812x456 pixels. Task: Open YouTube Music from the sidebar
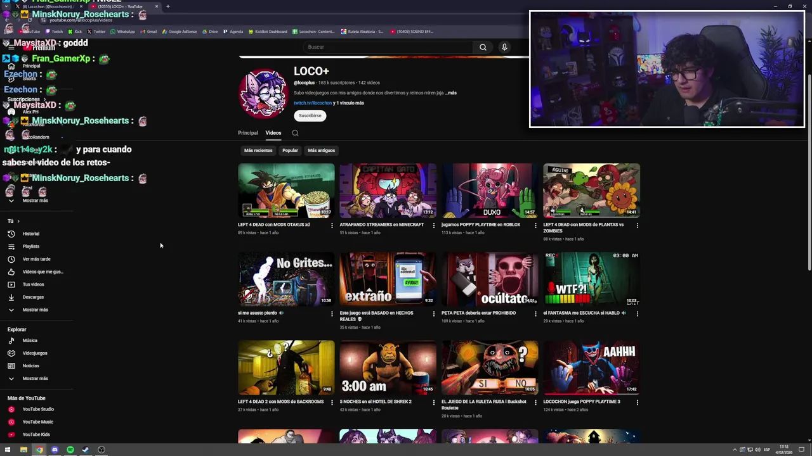(37, 422)
